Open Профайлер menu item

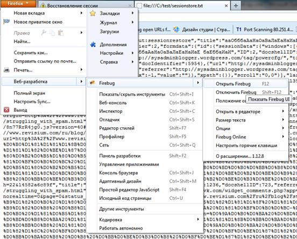pyautogui.click(x=145, y=136)
